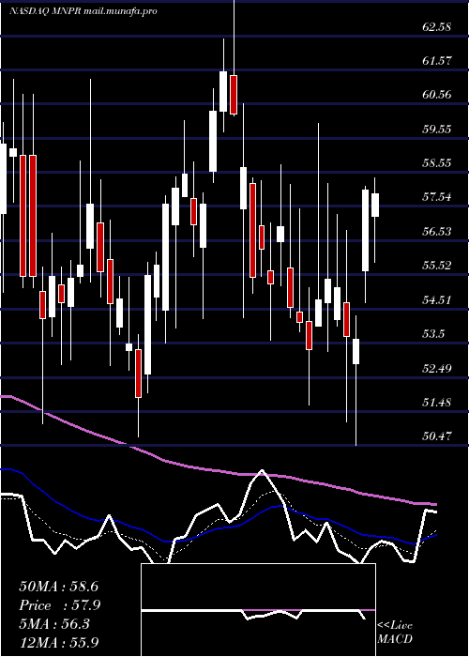
Task: Click the 62.58 price axis label
Action: click(437, 27)
